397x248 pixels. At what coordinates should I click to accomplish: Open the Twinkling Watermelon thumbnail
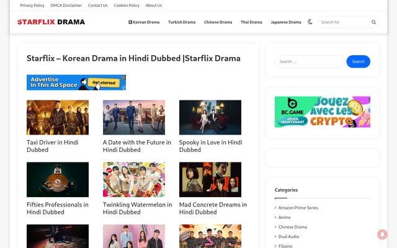[134, 180]
